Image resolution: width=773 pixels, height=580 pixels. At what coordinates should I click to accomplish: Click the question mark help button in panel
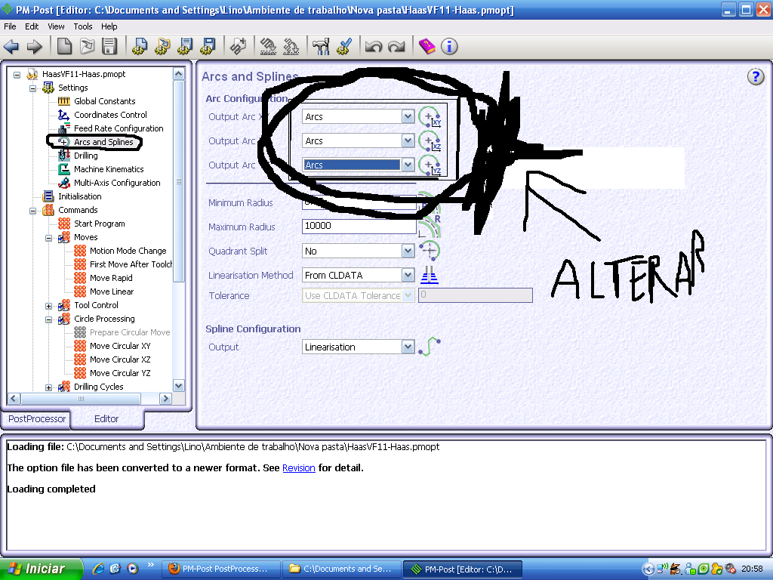[x=755, y=77]
